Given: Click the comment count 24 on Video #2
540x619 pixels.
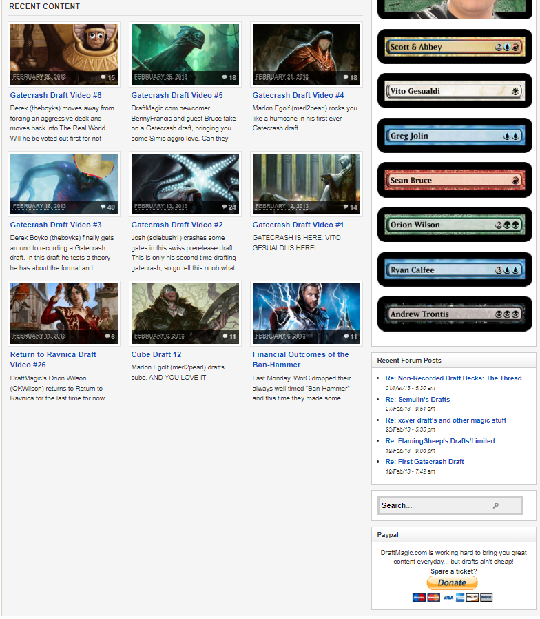Looking at the screenshot, I should click(229, 207).
